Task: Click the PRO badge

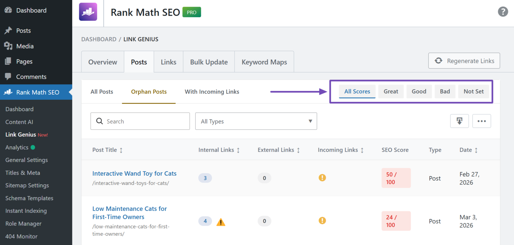Action: pos(192,12)
